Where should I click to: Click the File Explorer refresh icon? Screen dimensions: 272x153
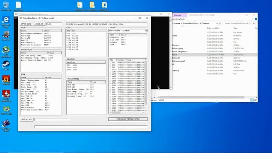pyautogui.click(x=220, y=23)
